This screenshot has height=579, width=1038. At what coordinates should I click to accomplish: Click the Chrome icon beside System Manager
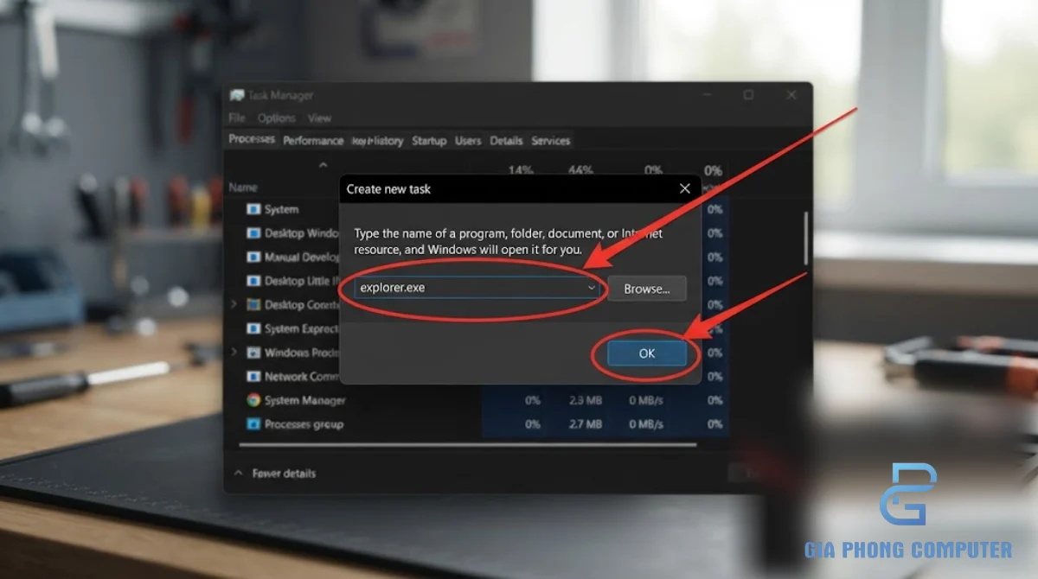[253, 400]
